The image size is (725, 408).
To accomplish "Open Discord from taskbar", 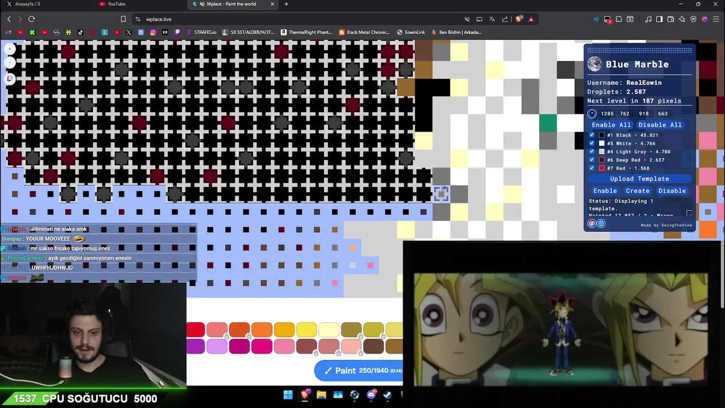I will pyautogui.click(x=371, y=395).
